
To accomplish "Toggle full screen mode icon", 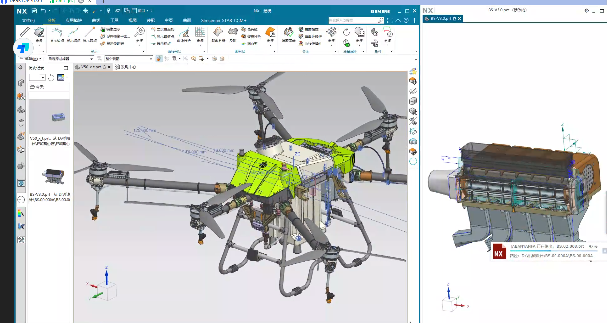I will (390, 20).
